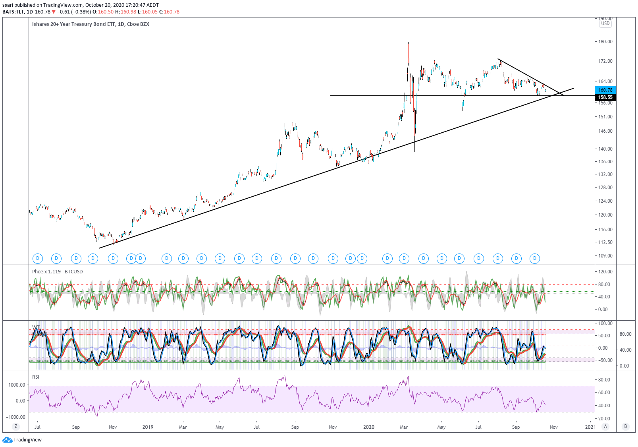Click the 2020 label on time axis
This screenshot has height=447, width=638.
coord(369,427)
